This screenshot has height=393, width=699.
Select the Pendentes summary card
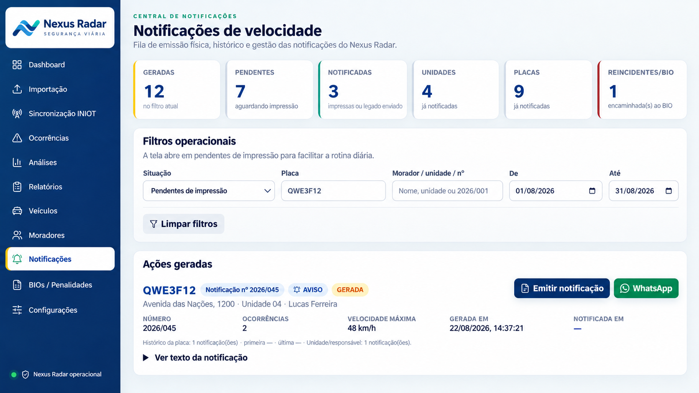(x=269, y=89)
